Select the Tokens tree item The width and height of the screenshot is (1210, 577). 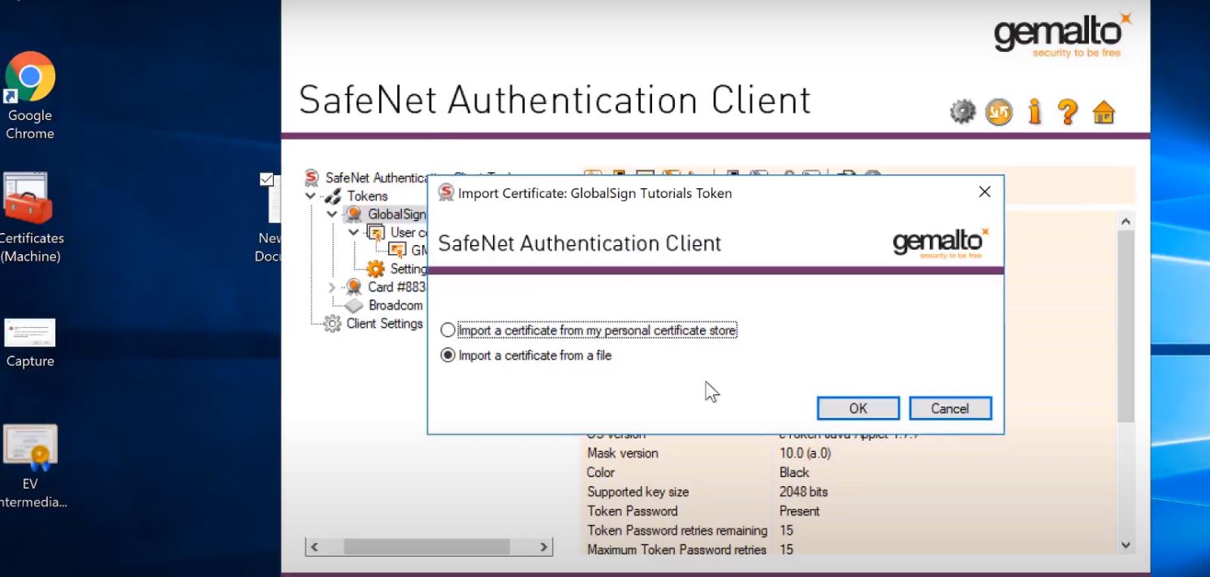pyautogui.click(x=367, y=196)
